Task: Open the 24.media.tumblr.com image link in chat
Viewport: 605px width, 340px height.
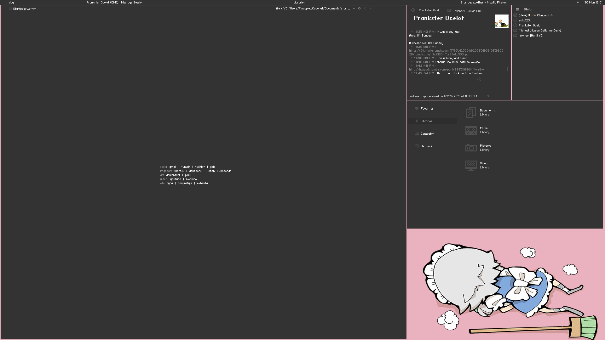Action: click(x=456, y=53)
